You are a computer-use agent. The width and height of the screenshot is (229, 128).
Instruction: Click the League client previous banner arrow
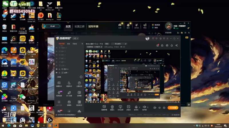(45, 54)
